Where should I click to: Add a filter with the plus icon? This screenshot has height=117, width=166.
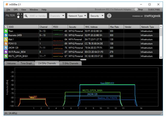coord(22,14)
